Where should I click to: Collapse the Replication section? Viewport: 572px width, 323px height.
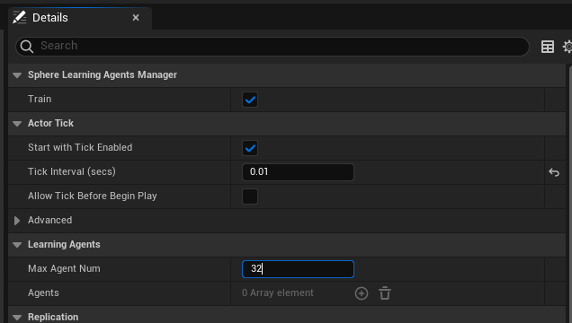tap(17, 318)
